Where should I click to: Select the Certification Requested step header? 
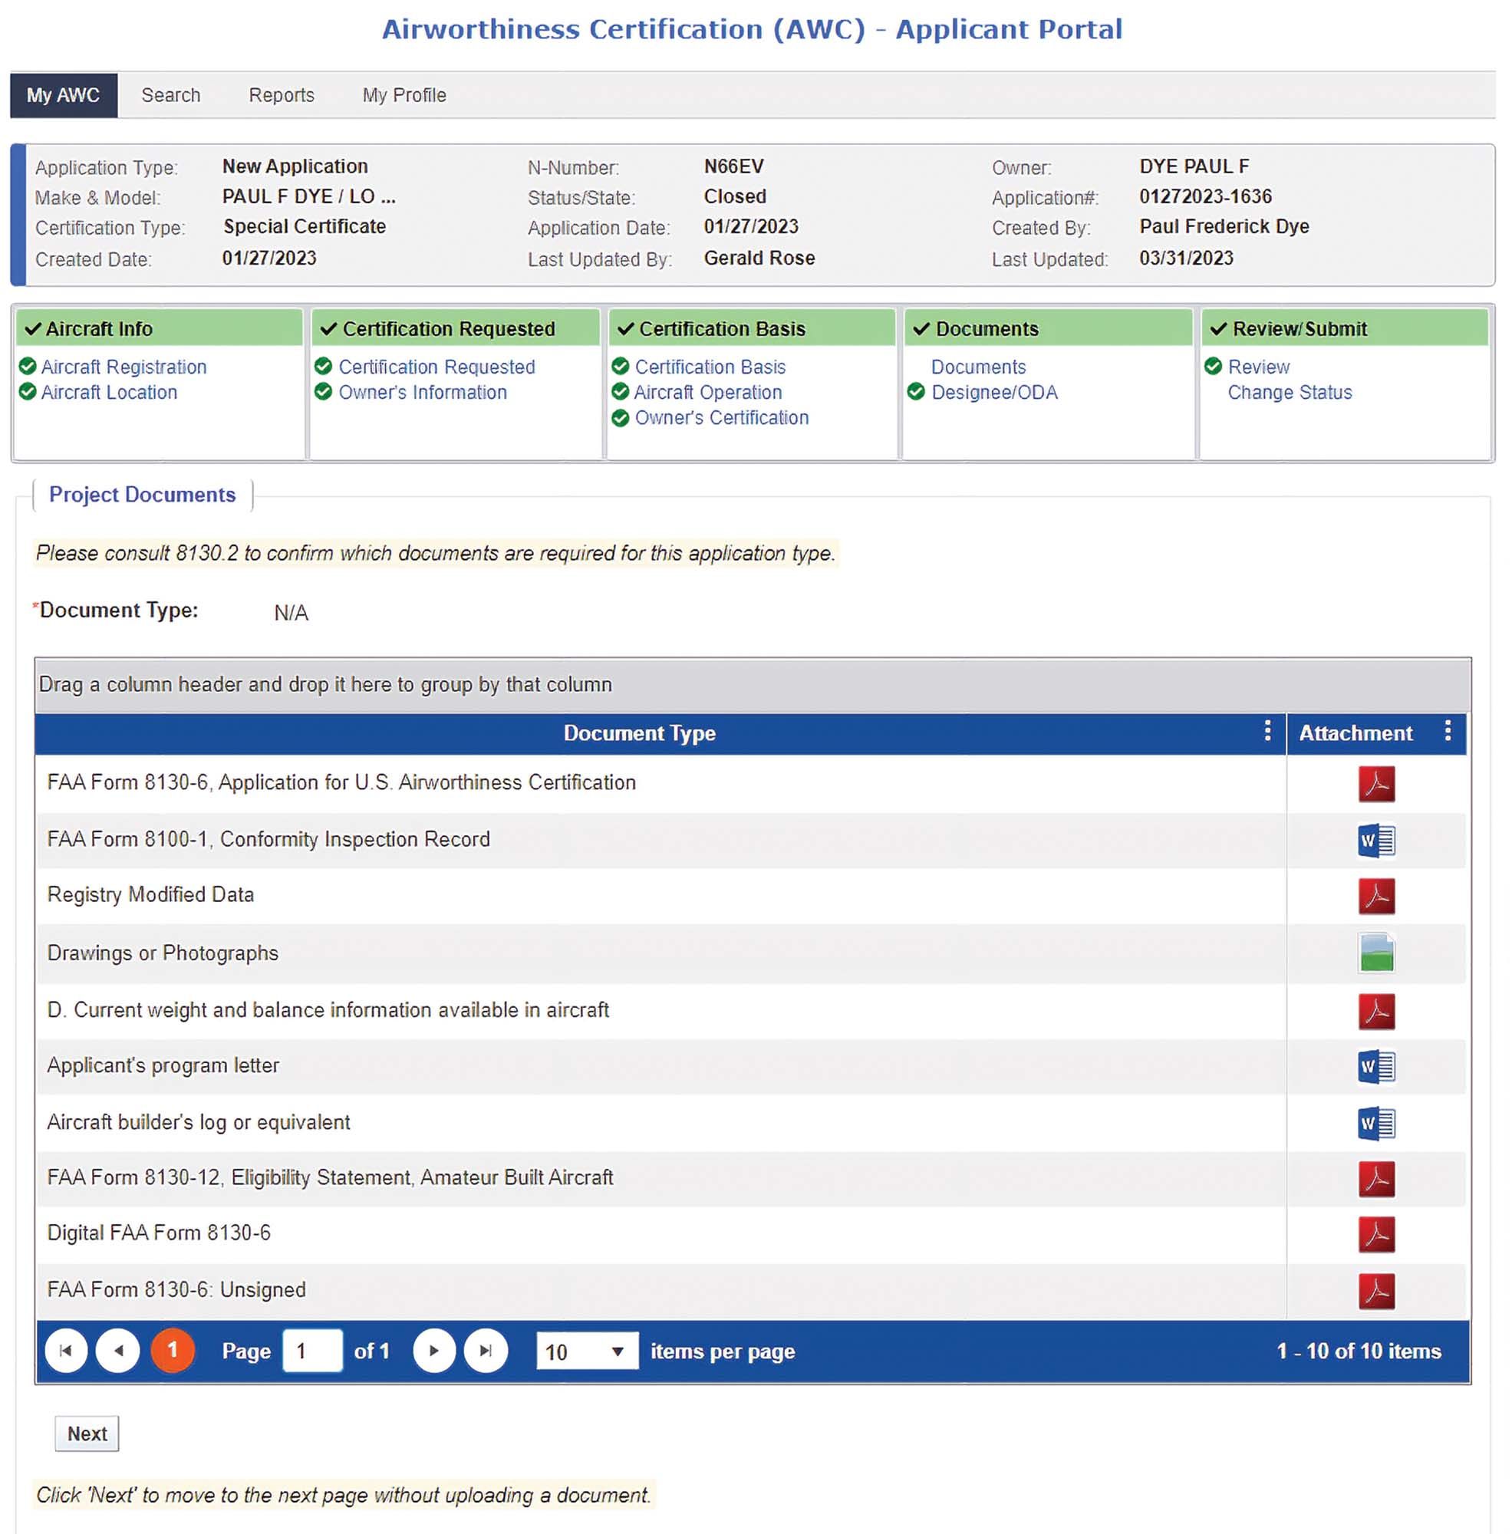[x=455, y=328]
